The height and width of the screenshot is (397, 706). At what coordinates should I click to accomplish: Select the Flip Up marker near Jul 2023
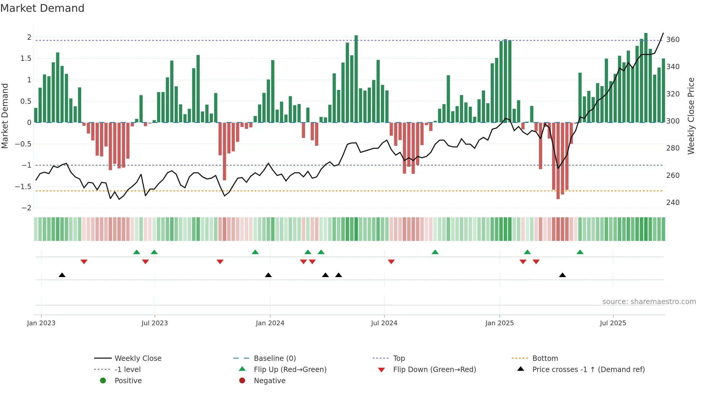[x=154, y=252]
